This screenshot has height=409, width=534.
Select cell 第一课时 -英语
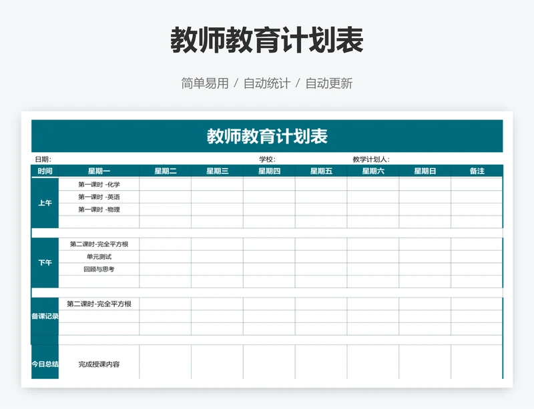pos(99,197)
